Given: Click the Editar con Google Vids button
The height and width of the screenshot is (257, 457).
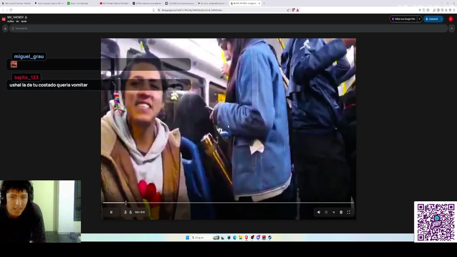Looking at the screenshot, I should pos(404,19).
